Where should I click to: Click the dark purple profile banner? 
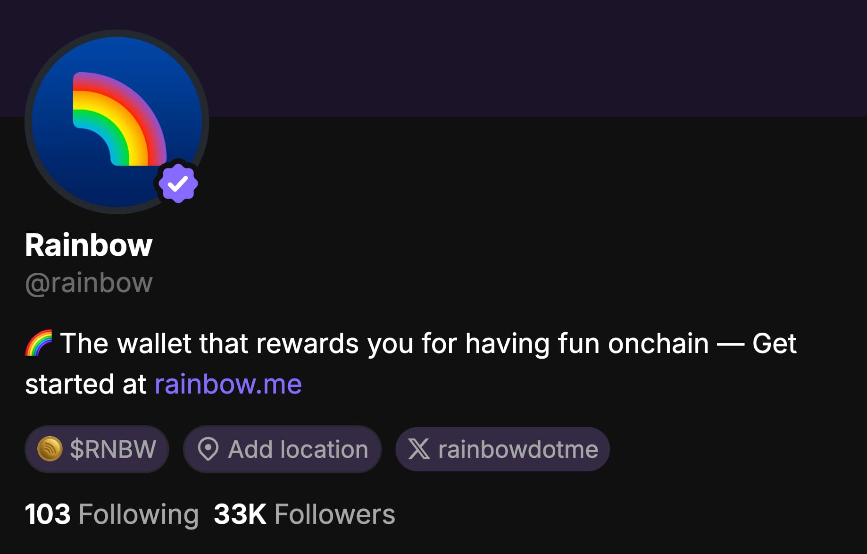pyautogui.click(x=519, y=57)
